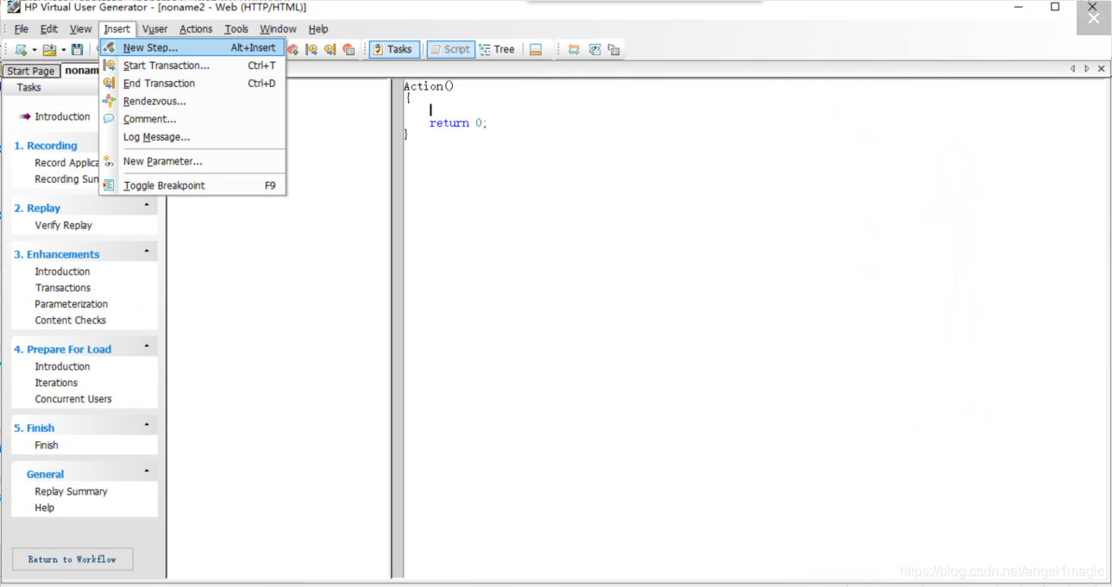The width and height of the screenshot is (1112, 587).
Task: Click the Save floppy disk toolbar icon
Action: [78, 50]
